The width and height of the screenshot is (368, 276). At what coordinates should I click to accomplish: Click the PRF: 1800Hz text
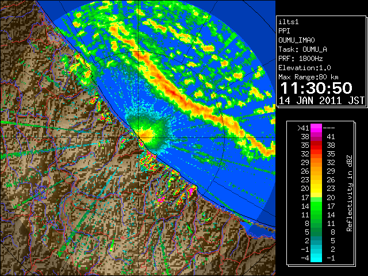tap(300, 59)
